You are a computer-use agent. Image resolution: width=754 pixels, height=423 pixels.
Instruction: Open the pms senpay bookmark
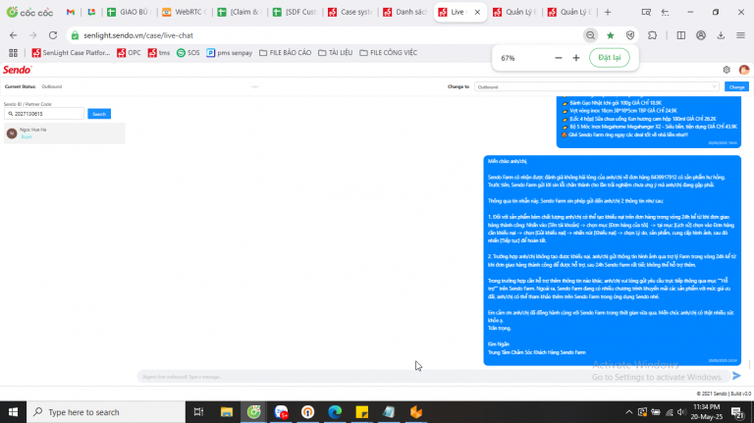coord(230,53)
